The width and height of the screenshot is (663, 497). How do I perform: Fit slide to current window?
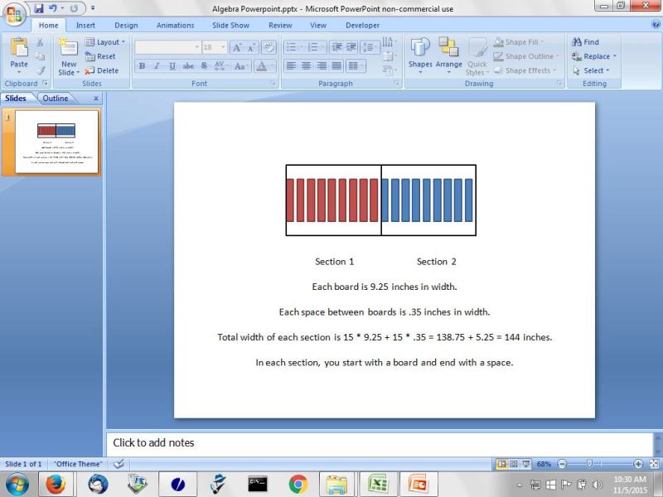click(x=654, y=464)
